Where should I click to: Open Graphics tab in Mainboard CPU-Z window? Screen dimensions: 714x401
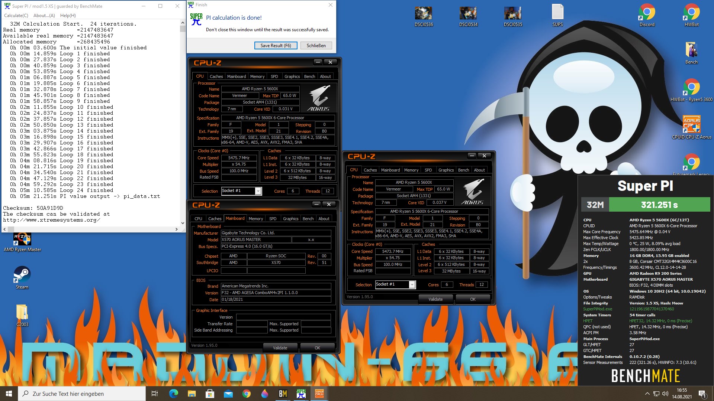pyautogui.click(x=290, y=219)
